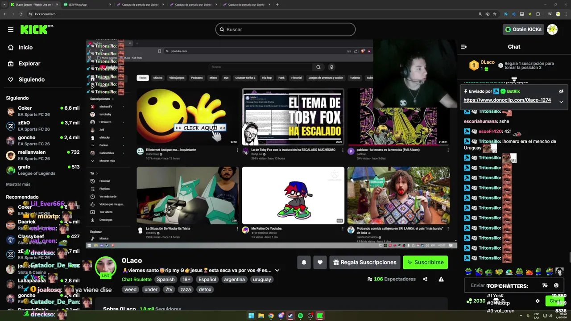Click the Buscar search field
Screen dimensions: 571x321
click(285, 29)
